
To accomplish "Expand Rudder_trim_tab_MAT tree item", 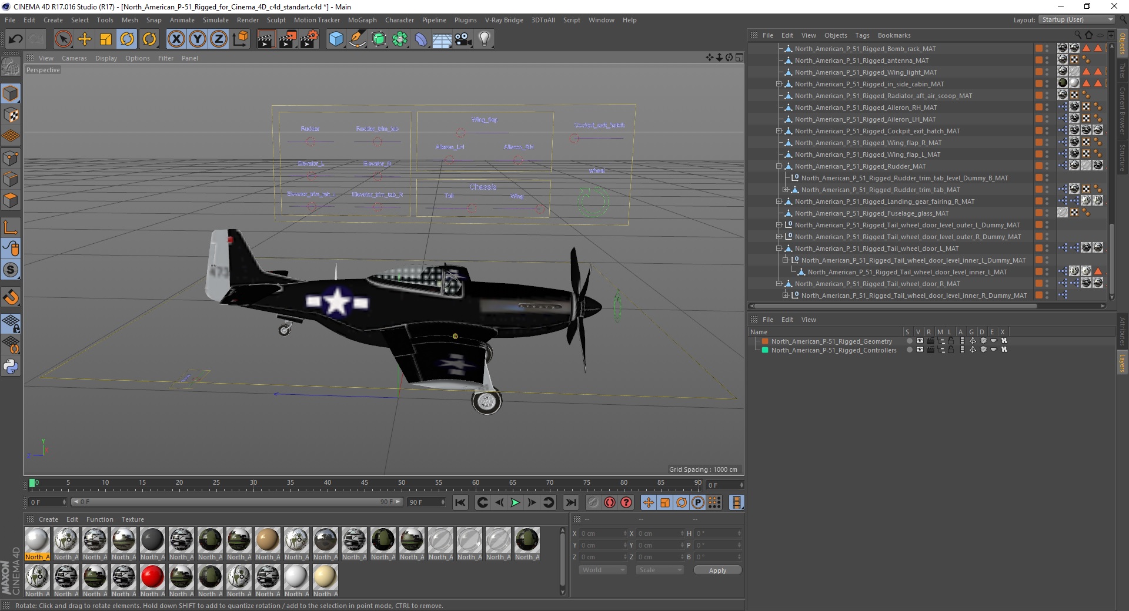I will point(785,190).
